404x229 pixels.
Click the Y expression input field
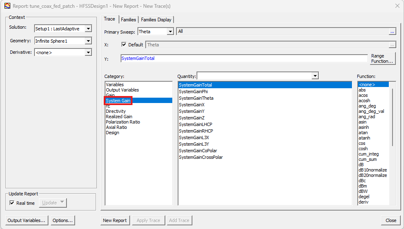click(244, 59)
